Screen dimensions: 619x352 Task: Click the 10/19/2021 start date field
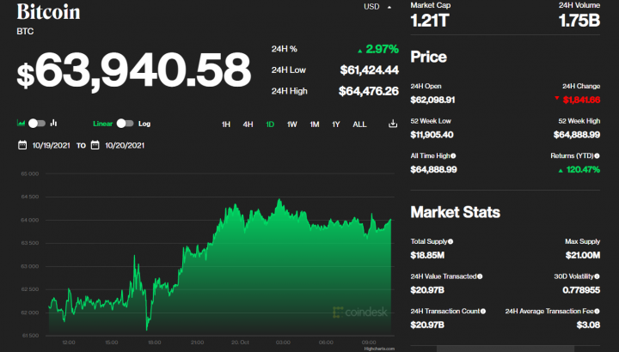pyautogui.click(x=52, y=145)
